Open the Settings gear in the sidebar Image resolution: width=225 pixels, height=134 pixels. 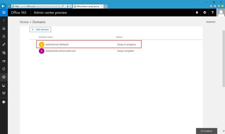click(4, 77)
